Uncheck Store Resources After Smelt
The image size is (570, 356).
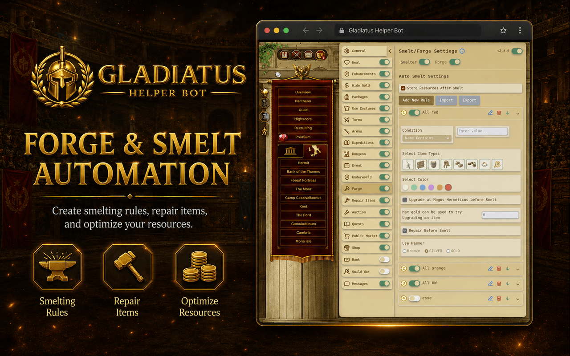pos(403,88)
